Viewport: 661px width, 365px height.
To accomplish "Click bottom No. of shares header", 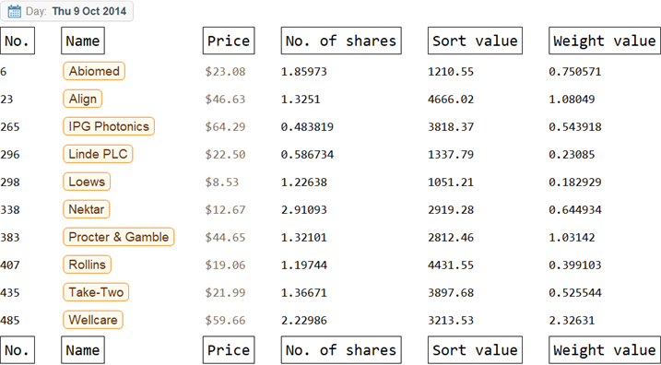I will click(341, 350).
